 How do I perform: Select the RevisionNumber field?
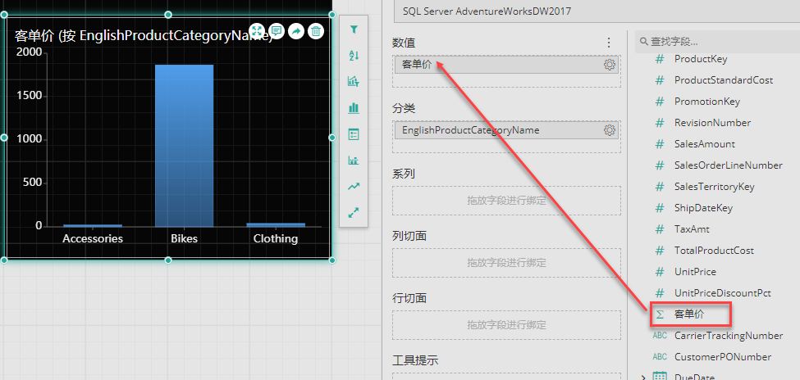(x=712, y=124)
